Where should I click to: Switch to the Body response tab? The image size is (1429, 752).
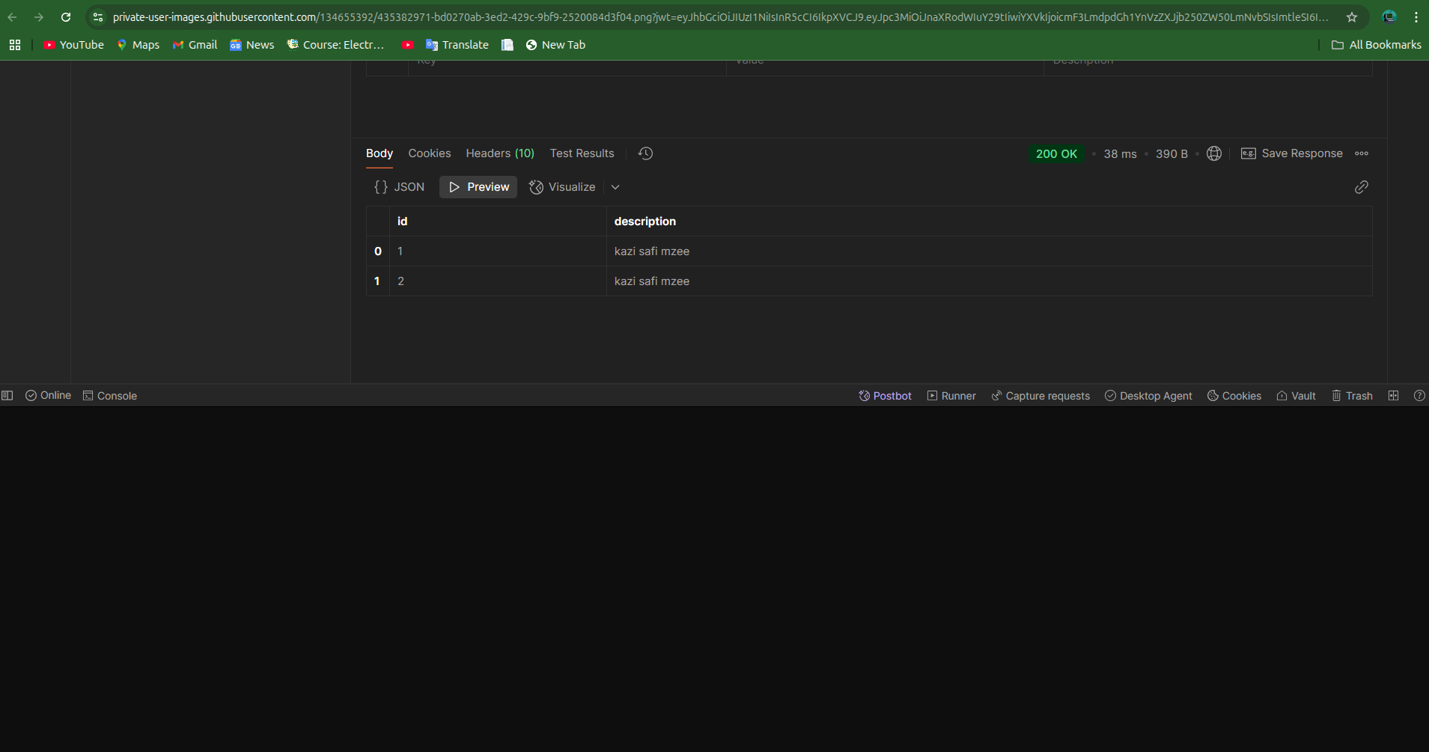coord(380,153)
